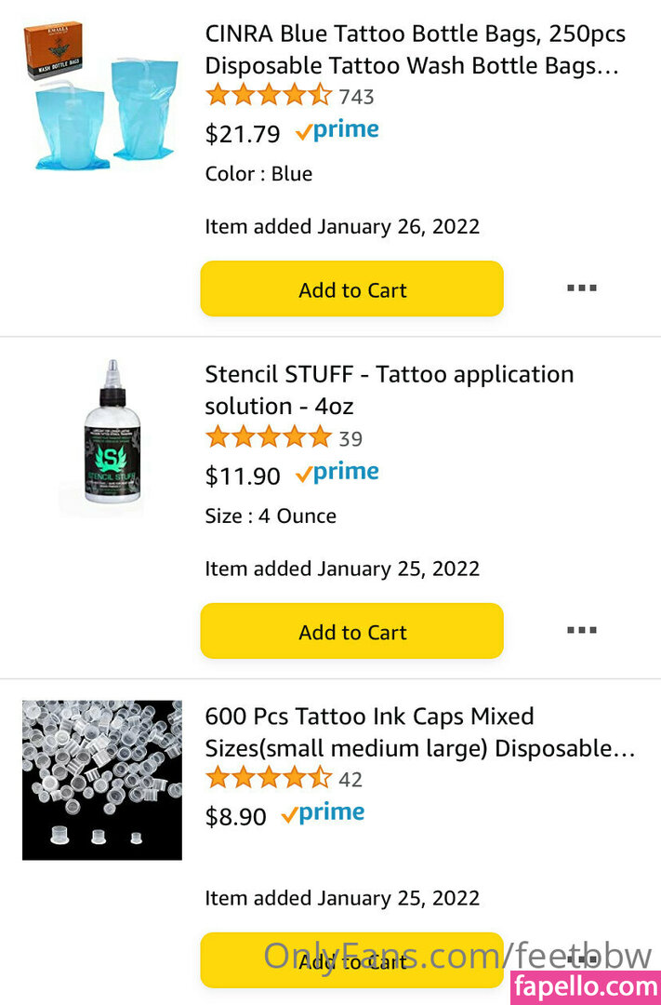Click the blue wash bottle bags thumbnail
The height and width of the screenshot is (1005, 661).
[x=101, y=96]
